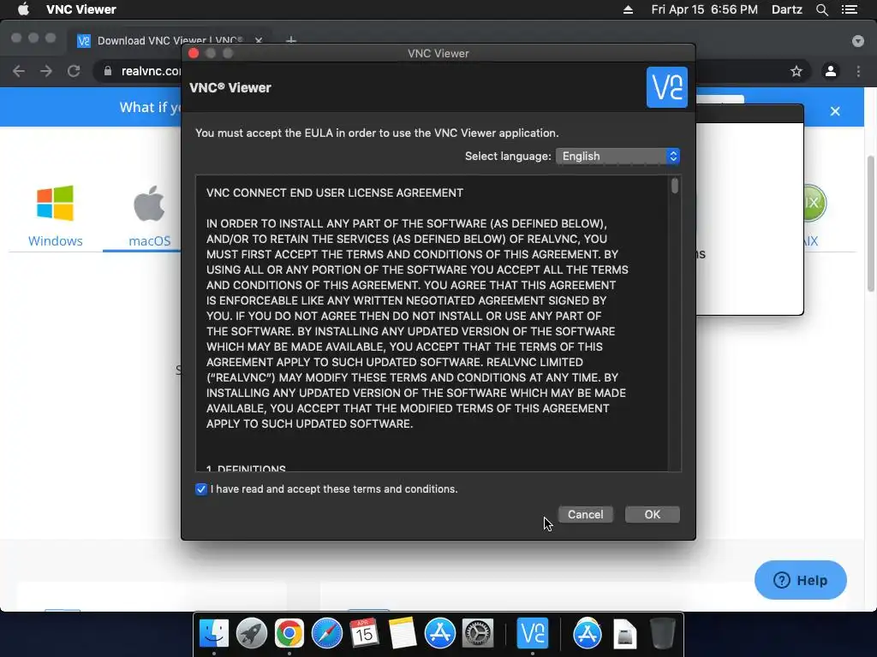Open the Help chat button
This screenshot has width=877, height=657.
click(x=801, y=580)
